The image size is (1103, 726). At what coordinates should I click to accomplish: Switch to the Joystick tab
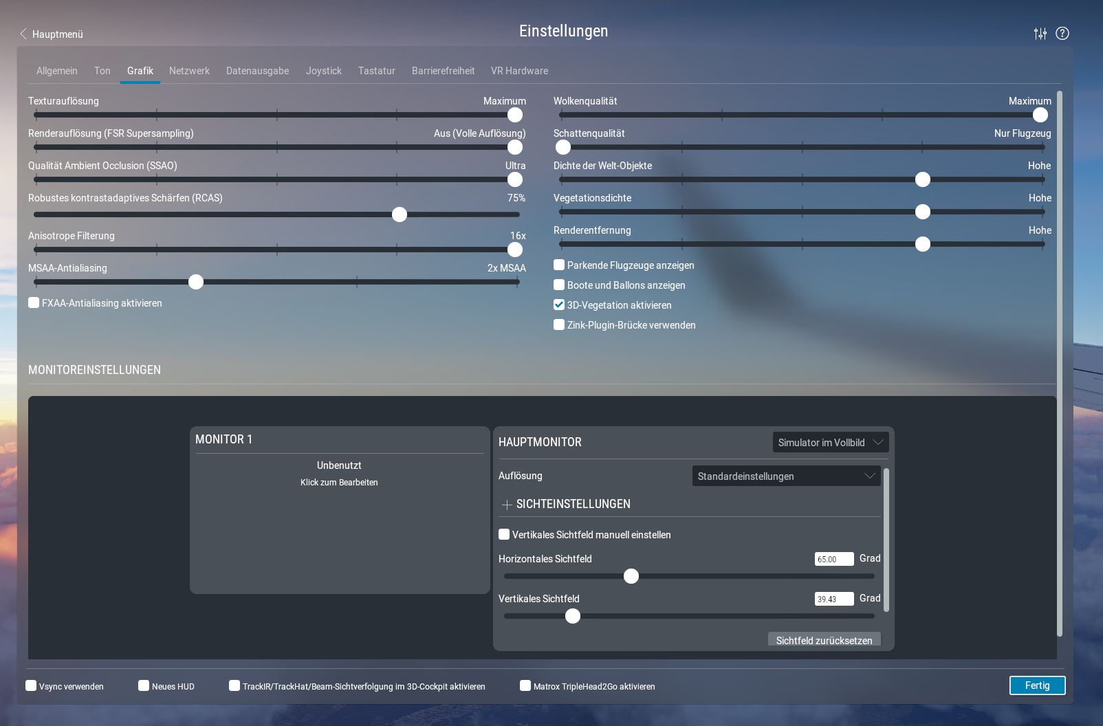[324, 71]
